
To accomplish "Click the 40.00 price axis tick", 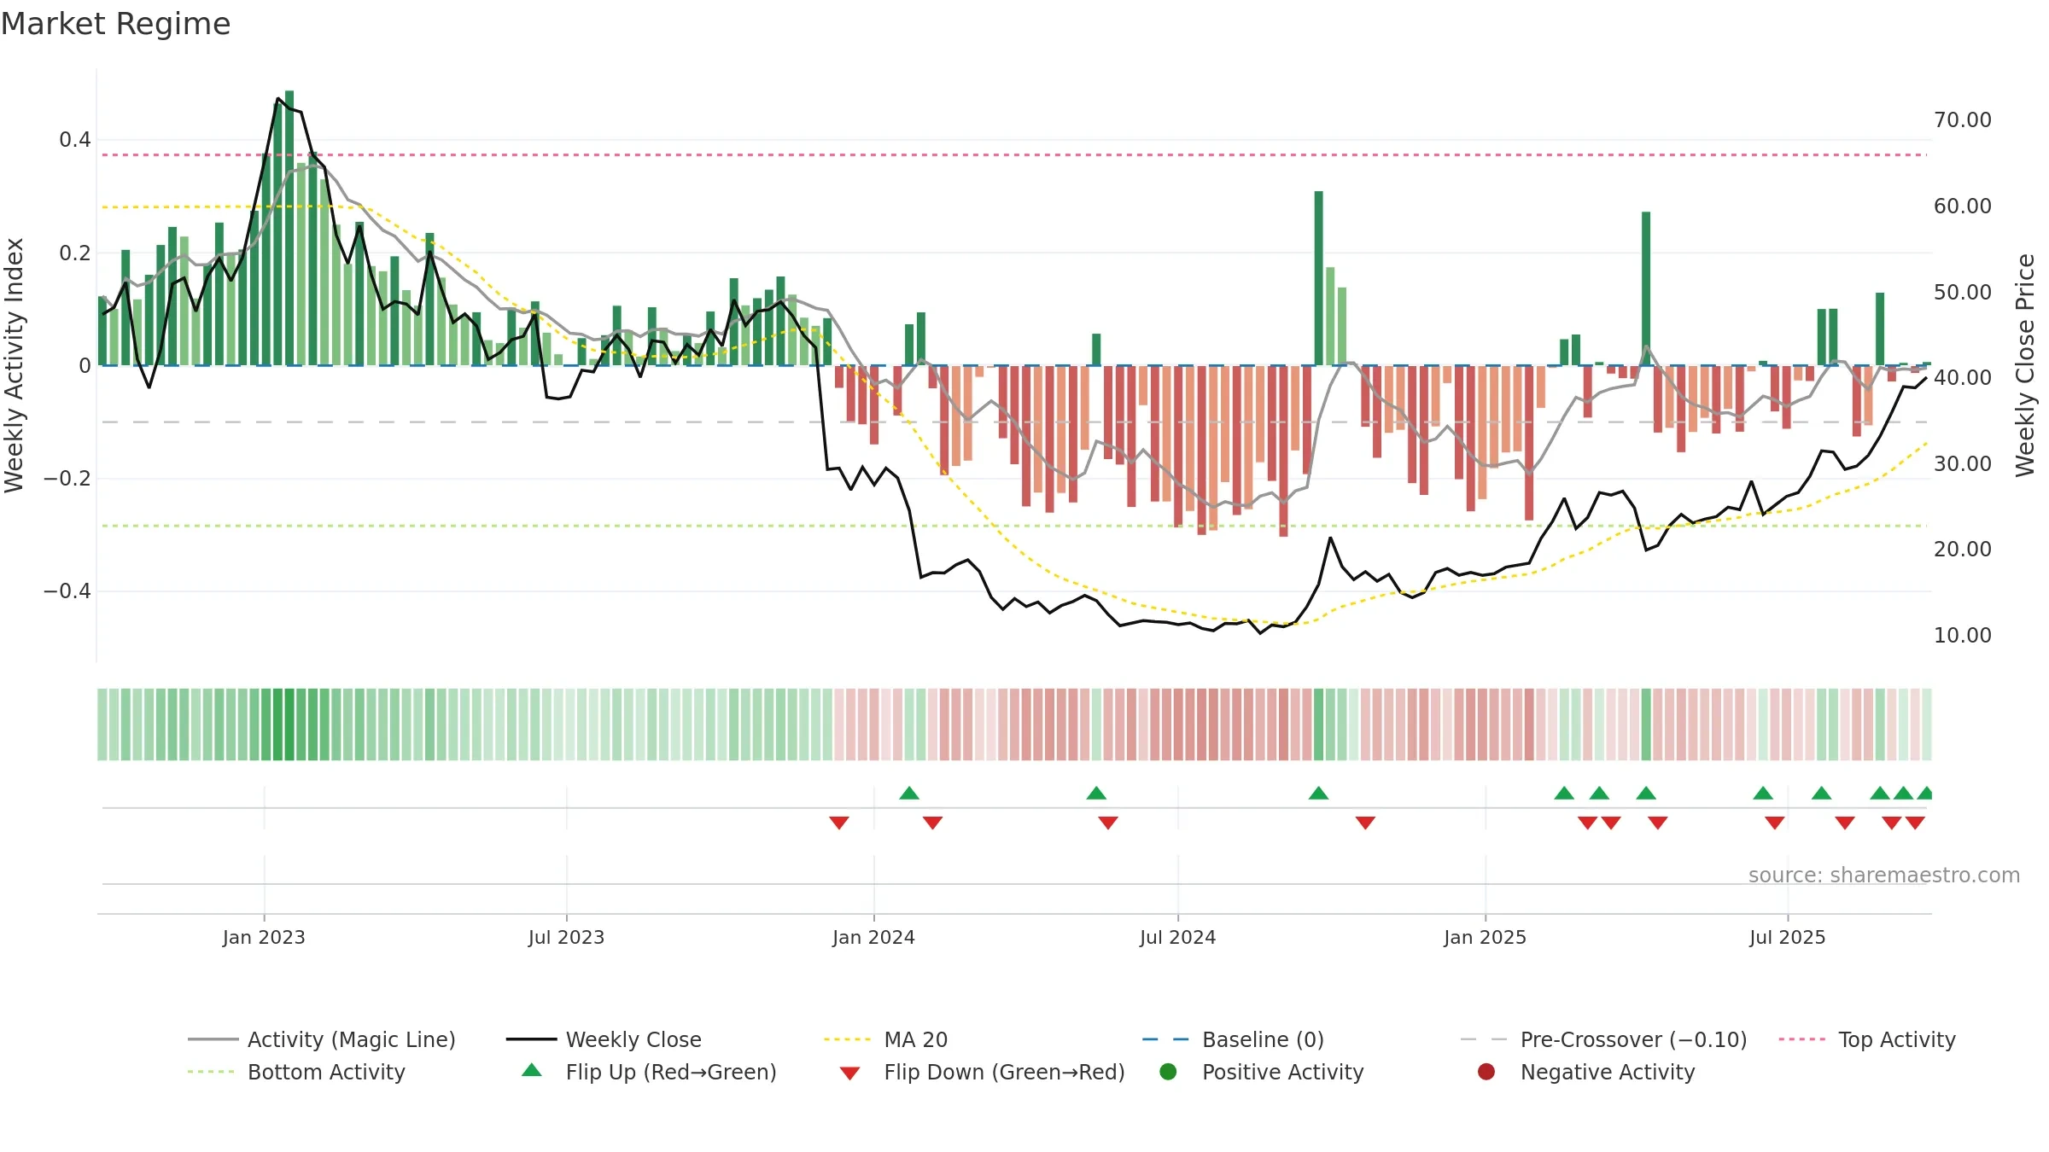I will [x=1962, y=377].
